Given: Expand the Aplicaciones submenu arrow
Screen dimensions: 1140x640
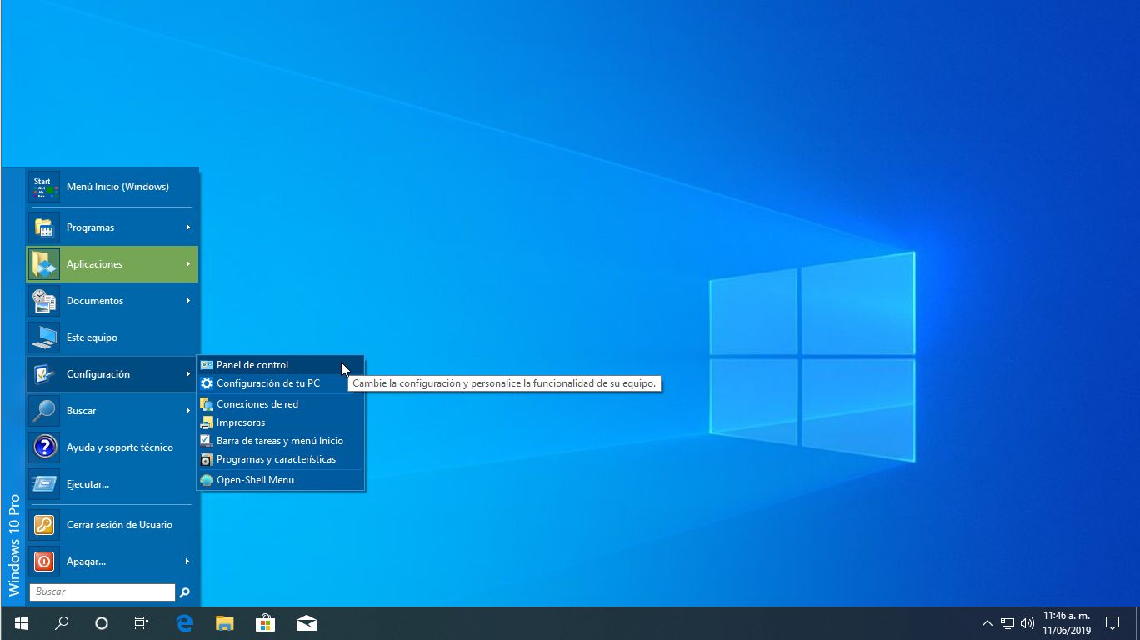Looking at the screenshot, I should (x=188, y=264).
